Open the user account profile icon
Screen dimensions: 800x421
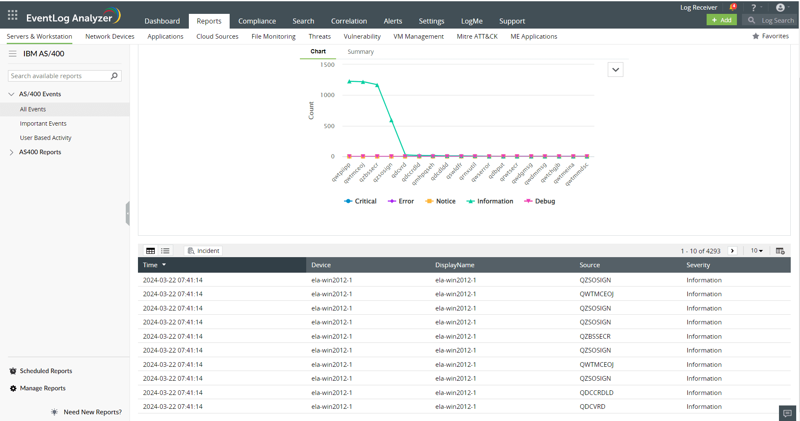(x=780, y=8)
